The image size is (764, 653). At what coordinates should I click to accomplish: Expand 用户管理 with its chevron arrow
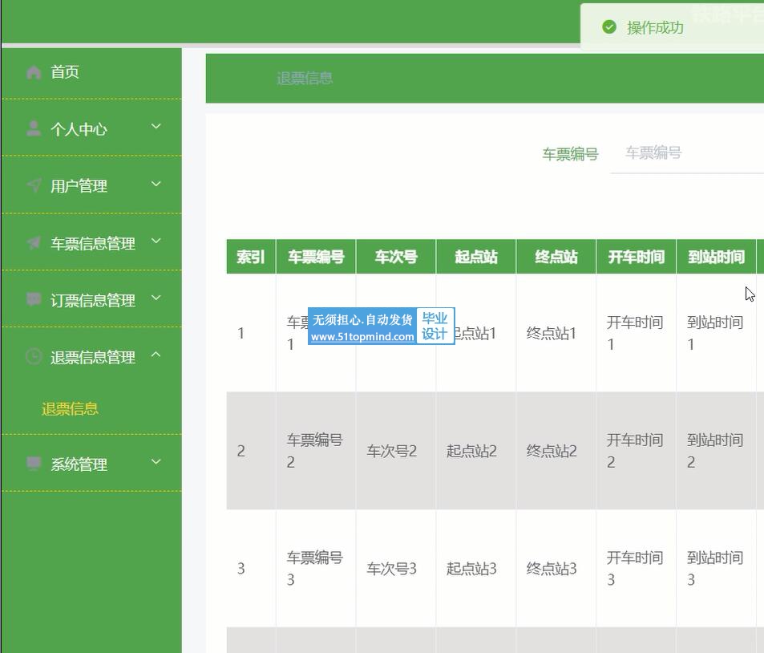[x=156, y=184]
